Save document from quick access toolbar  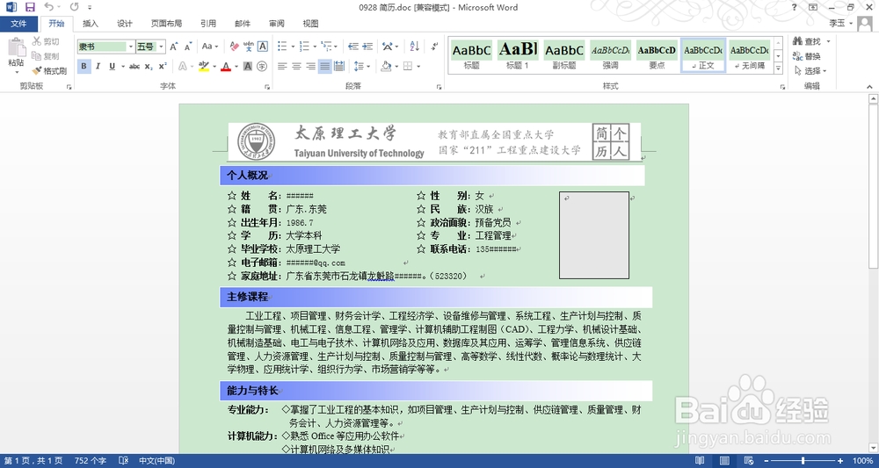(x=30, y=7)
